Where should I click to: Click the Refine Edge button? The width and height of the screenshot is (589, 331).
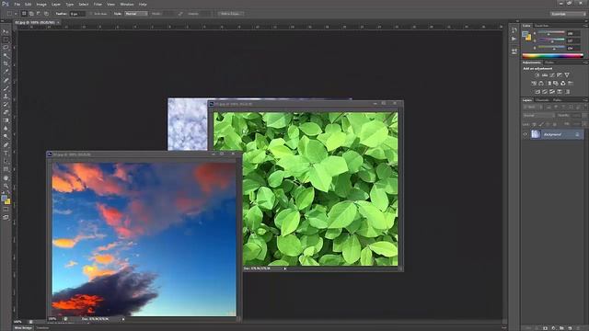[231, 14]
